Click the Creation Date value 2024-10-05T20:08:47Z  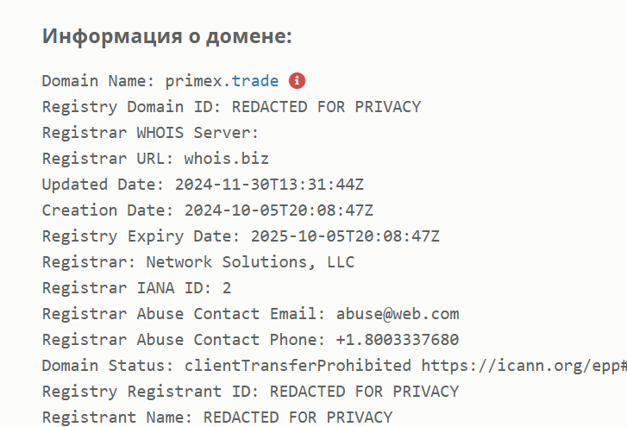click(x=279, y=210)
